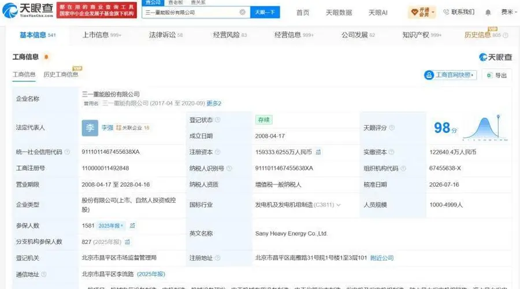Switch to the 基本信息 tab
Screen dimensions: 520x289
38,35
